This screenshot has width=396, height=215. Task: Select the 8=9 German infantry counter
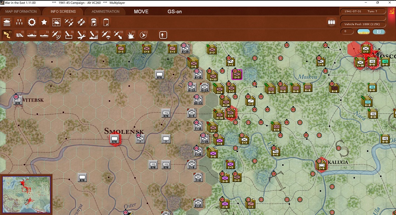[192, 113]
